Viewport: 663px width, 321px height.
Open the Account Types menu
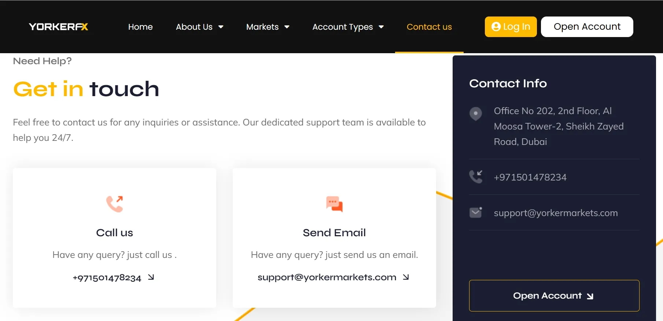point(342,27)
